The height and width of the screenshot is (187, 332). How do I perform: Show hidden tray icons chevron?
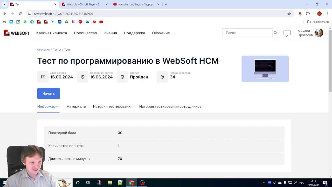(264, 183)
